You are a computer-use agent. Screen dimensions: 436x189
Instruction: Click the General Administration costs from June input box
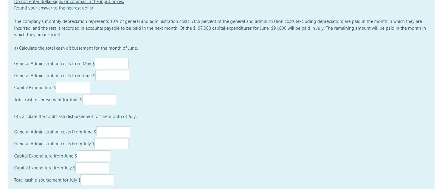pyautogui.click(x=112, y=75)
